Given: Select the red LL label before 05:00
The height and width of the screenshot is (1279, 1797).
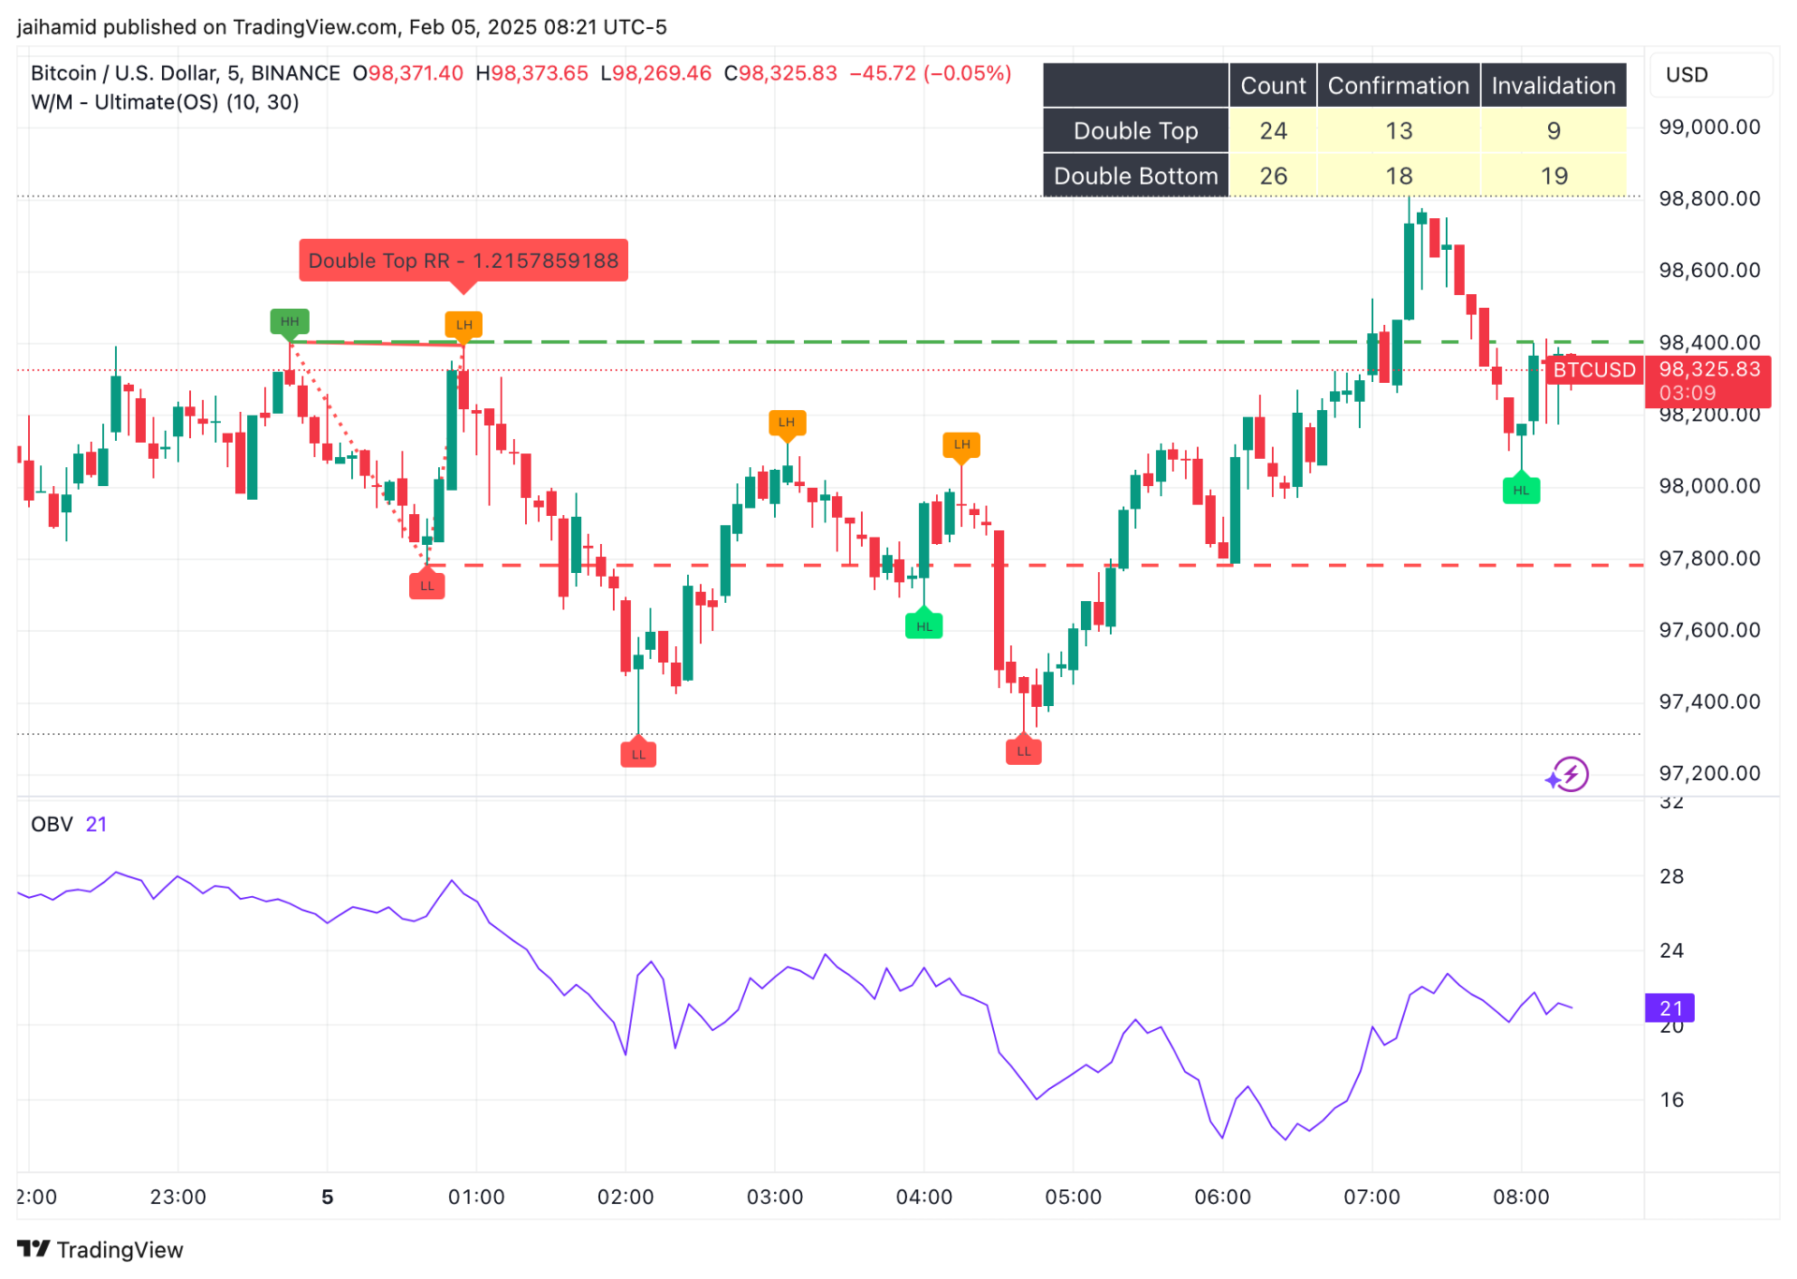Looking at the screenshot, I should coord(1024,750).
